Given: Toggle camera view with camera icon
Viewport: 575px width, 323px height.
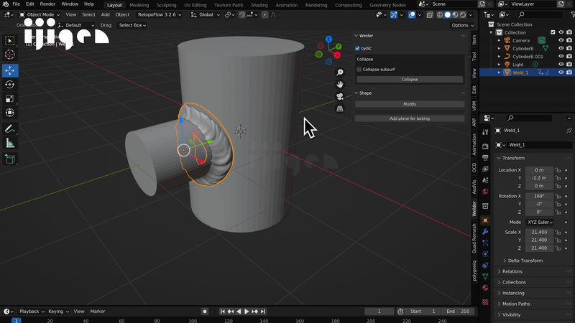Looking at the screenshot, I should pos(340,96).
